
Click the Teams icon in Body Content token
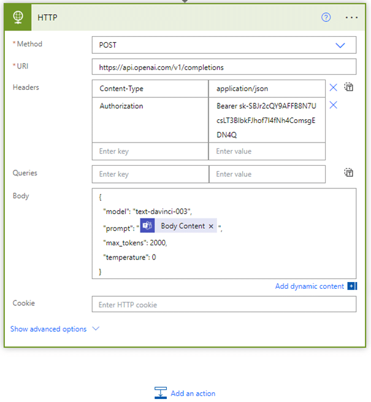(x=147, y=226)
